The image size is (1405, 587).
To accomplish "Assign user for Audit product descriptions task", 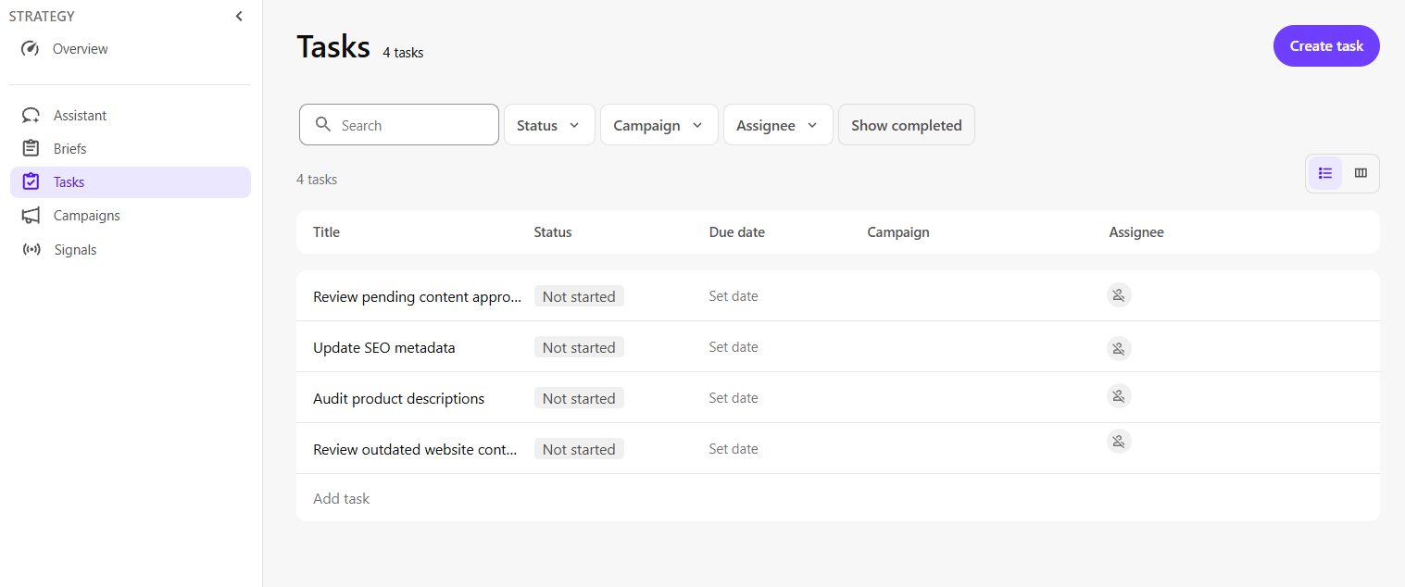I will pos(1119,396).
